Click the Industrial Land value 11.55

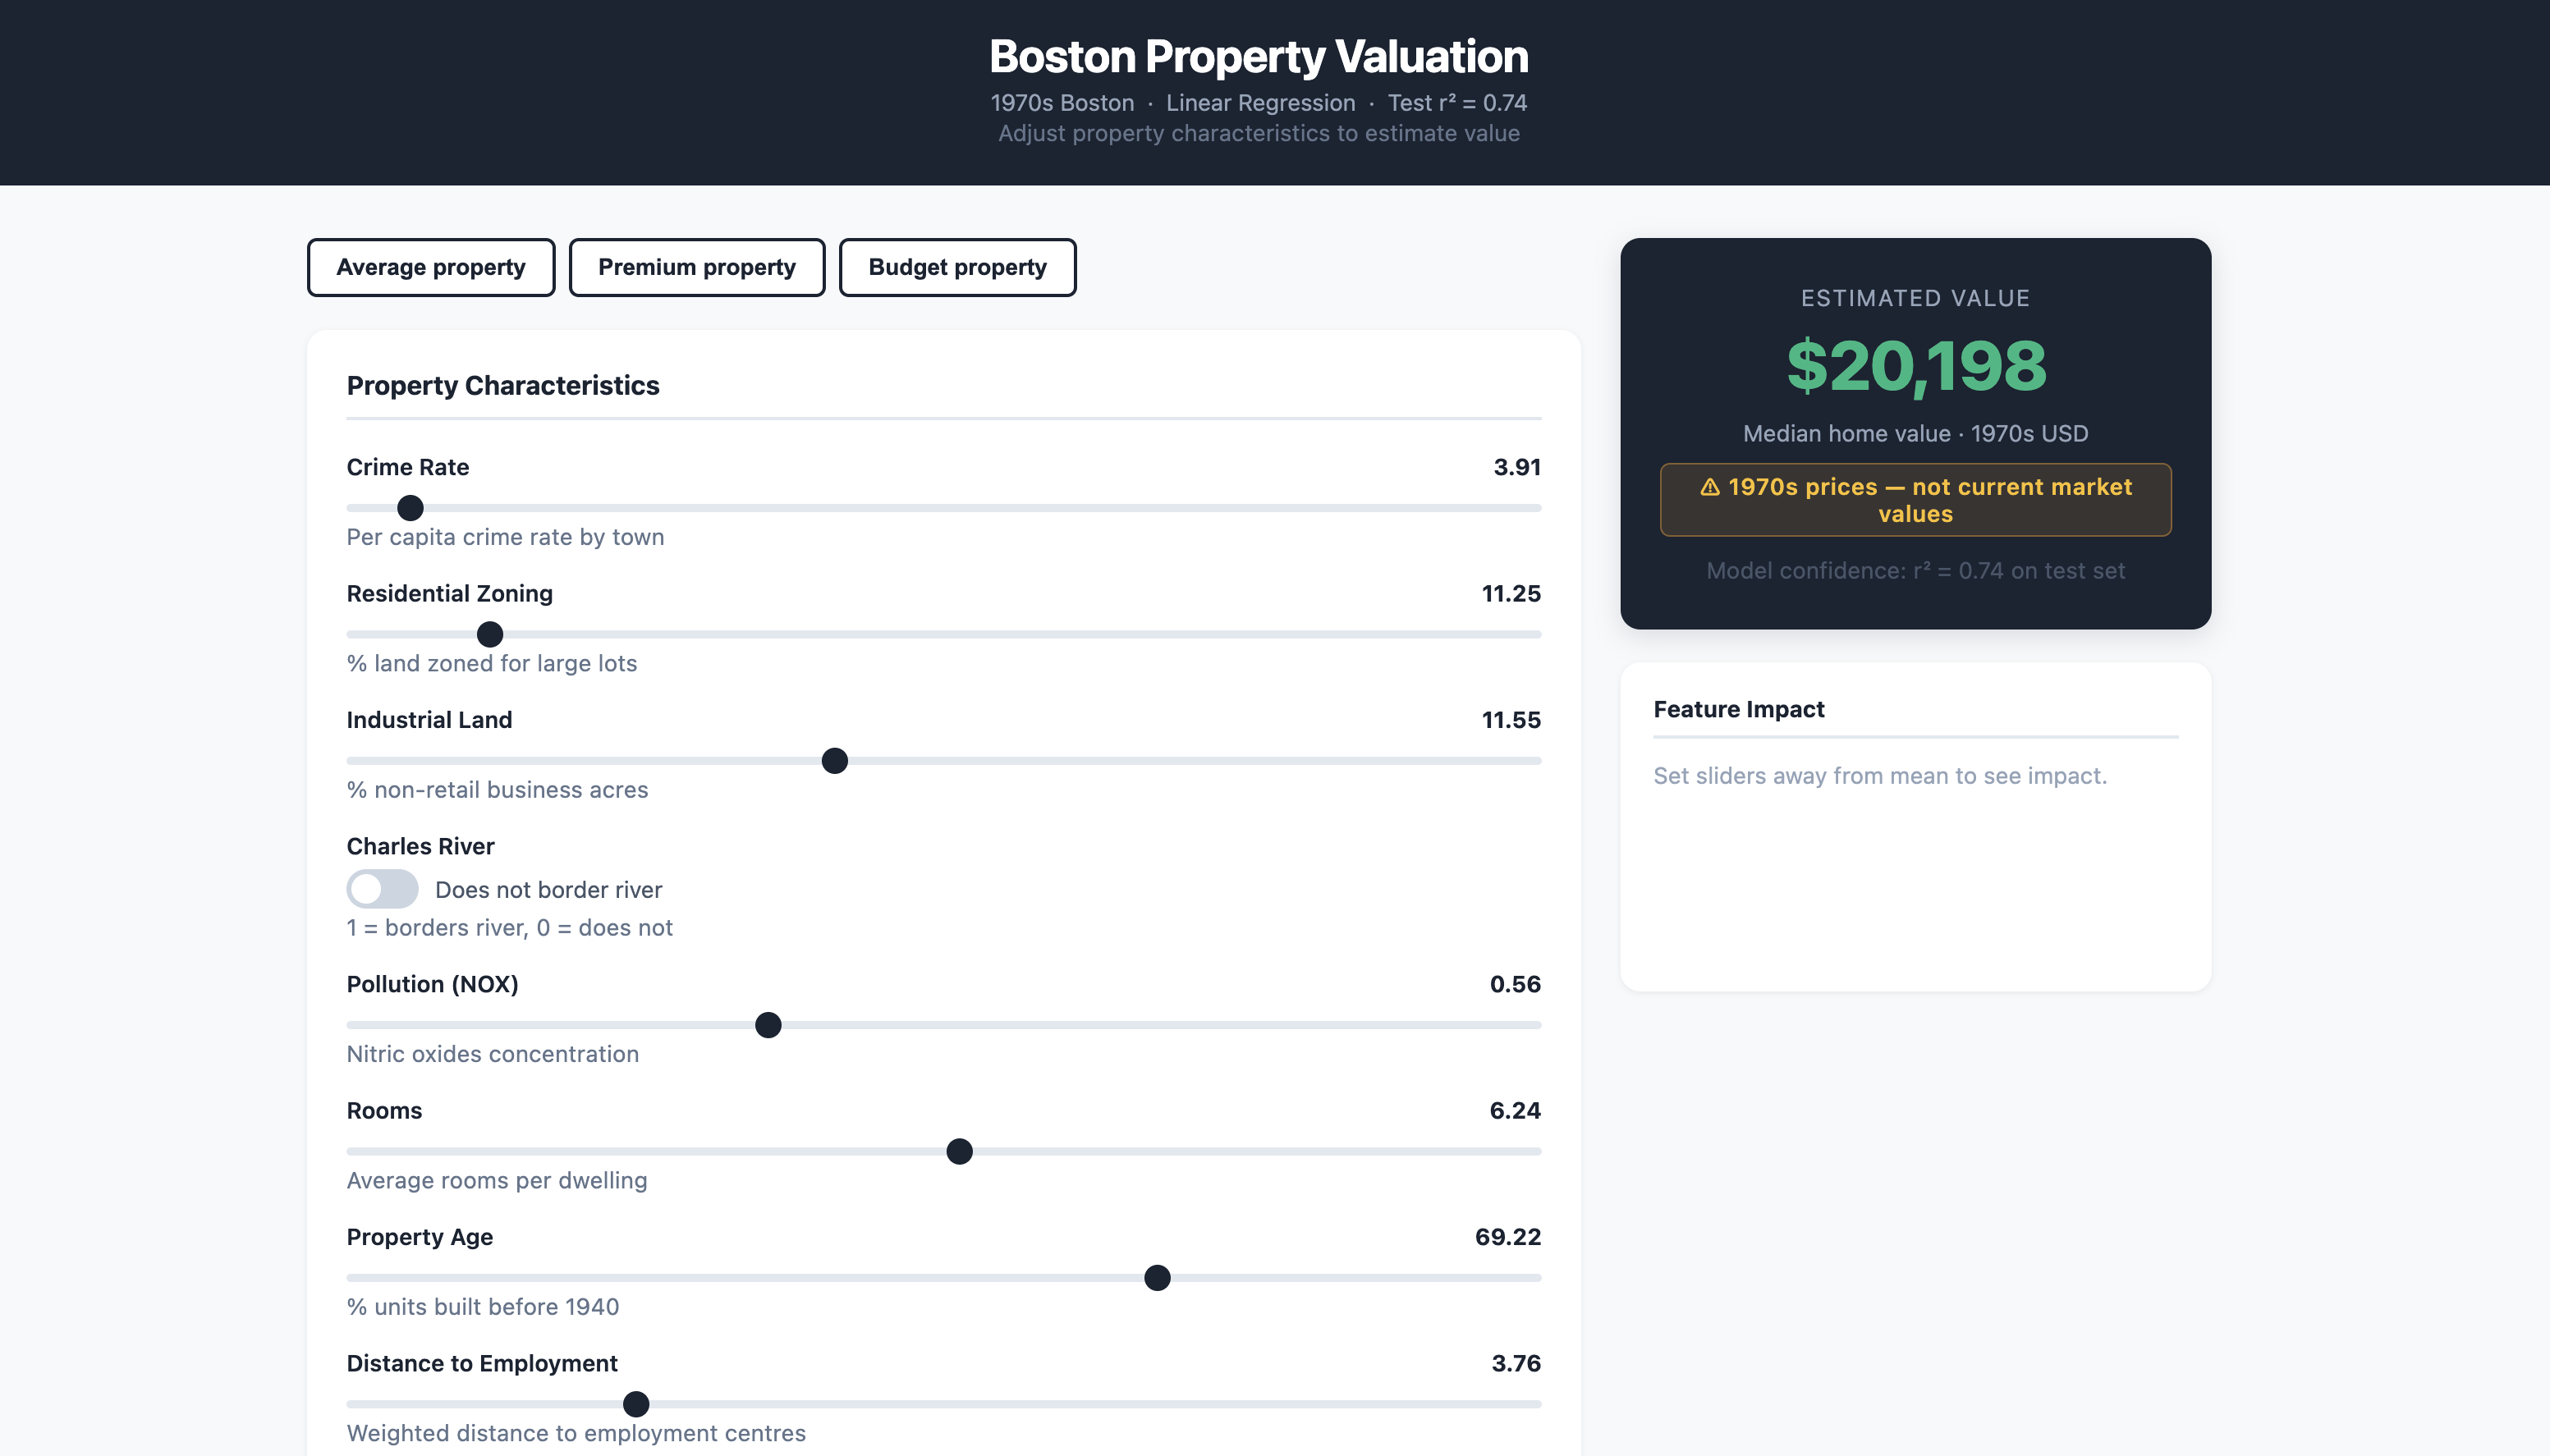(1511, 720)
